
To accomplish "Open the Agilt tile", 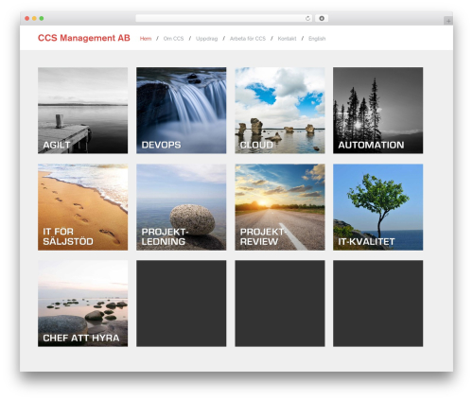I will coord(83,111).
